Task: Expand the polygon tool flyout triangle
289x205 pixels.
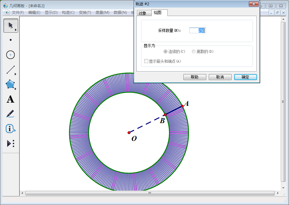Action: 15,89
